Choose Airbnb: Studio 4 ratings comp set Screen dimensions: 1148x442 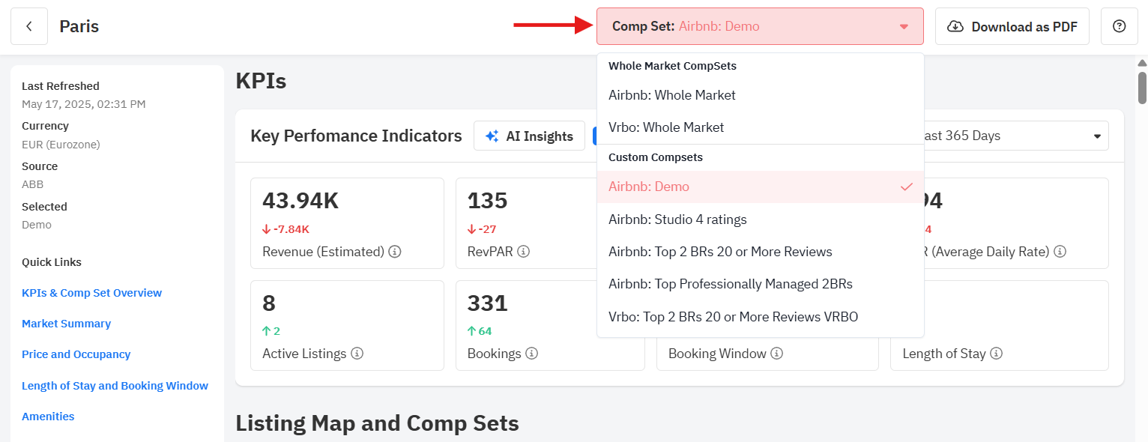677,220
